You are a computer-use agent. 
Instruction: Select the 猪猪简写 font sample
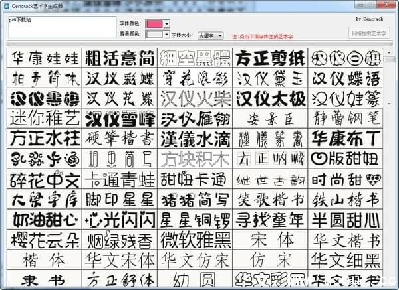coord(195,199)
